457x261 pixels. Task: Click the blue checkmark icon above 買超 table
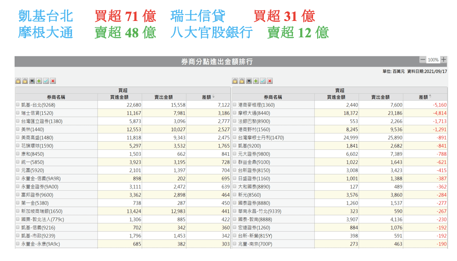pos(46,81)
